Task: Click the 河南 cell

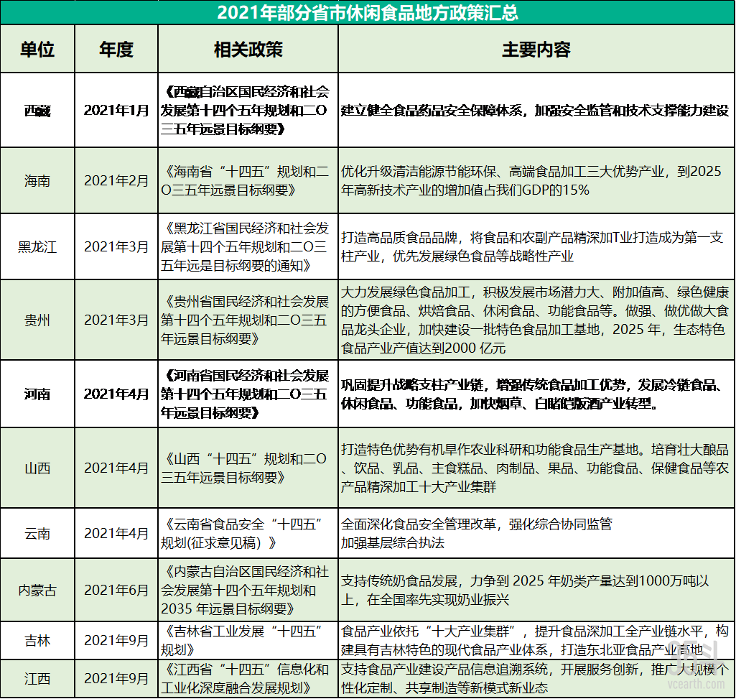Action: [x=37, y=394]
